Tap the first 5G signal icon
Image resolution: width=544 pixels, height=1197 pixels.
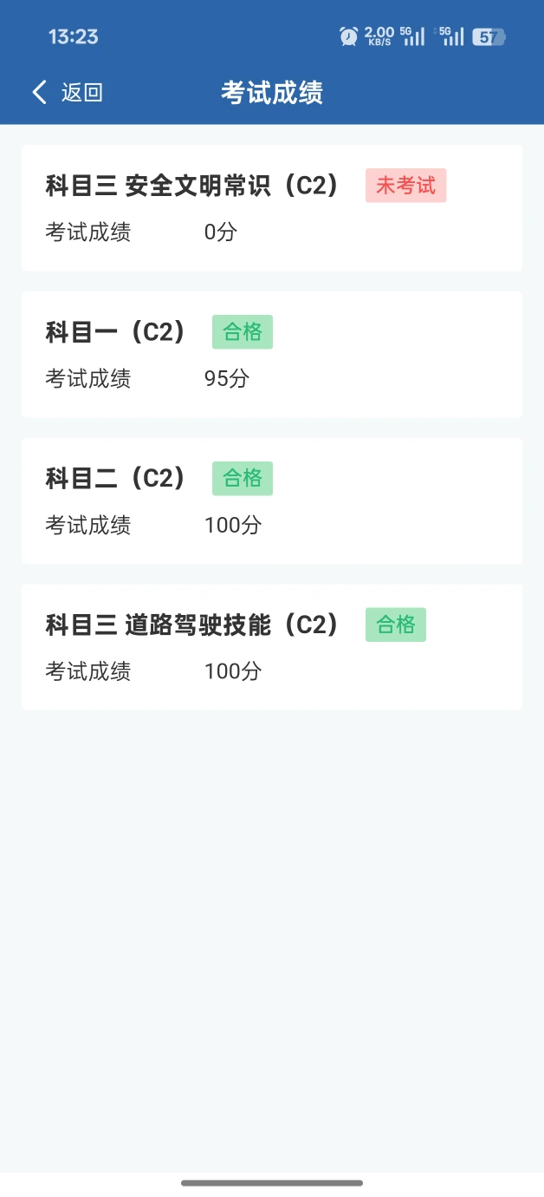pos(413,36)
